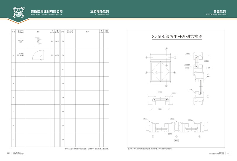
Task: Click circled number 7 below bottom section
Action: tap(177, 137)
